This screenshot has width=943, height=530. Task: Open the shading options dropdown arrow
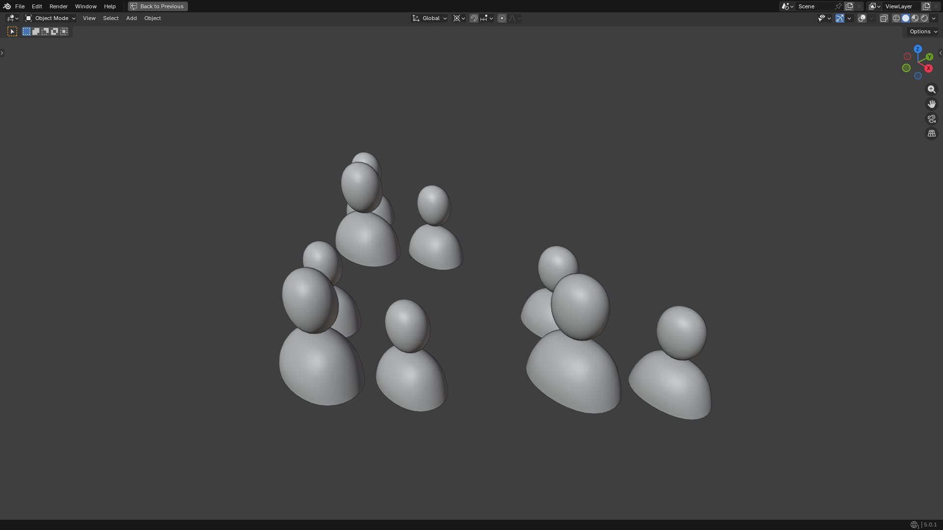click(934, 18)
